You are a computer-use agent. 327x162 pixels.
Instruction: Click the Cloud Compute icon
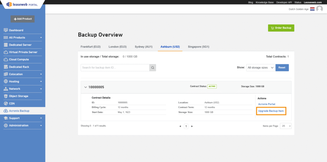tap(6, 60)
